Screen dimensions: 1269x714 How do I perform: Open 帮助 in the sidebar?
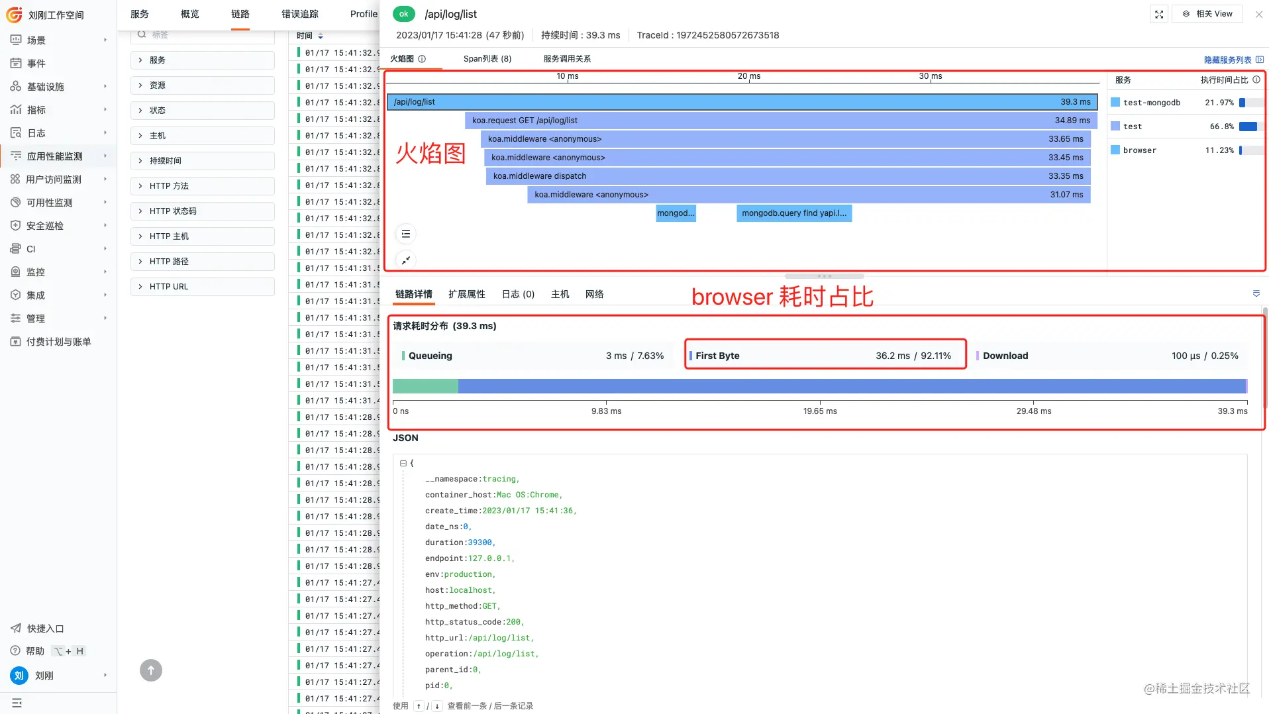[x=27, y=651]
